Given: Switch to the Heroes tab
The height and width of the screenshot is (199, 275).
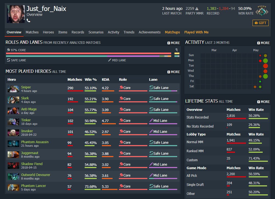Looking at the screenshot, I should (x=48, y=32).
